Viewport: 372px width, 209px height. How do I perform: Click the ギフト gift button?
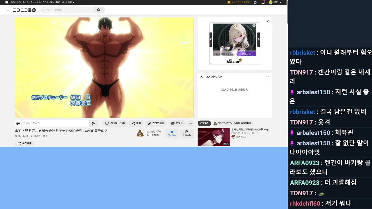click(177, 123)
